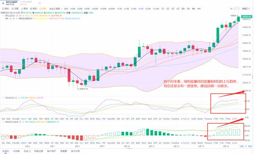Image resolution: width=254 pixels, height=154 pixels.
Task: Select the 30分钟 interval
Action: pos(111,9)
